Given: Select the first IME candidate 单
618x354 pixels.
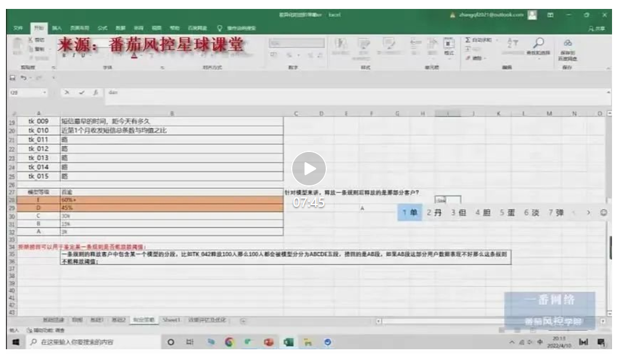Looking at the screenshot, I should click(x=410, y=212).
